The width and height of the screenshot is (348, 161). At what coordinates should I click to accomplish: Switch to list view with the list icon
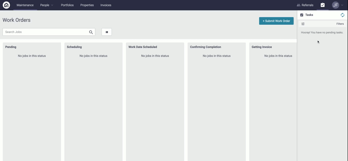coord(107,32)
